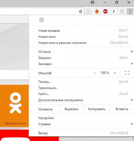Increase zoom with the plus button
The height and width of the screenshot is (141, 134).
pyautogui.click(x=115, y=73)
